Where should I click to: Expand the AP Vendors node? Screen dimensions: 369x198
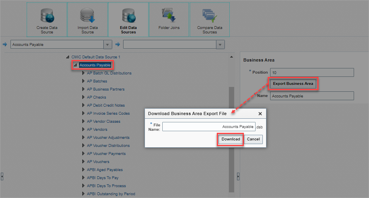(83, 129)
